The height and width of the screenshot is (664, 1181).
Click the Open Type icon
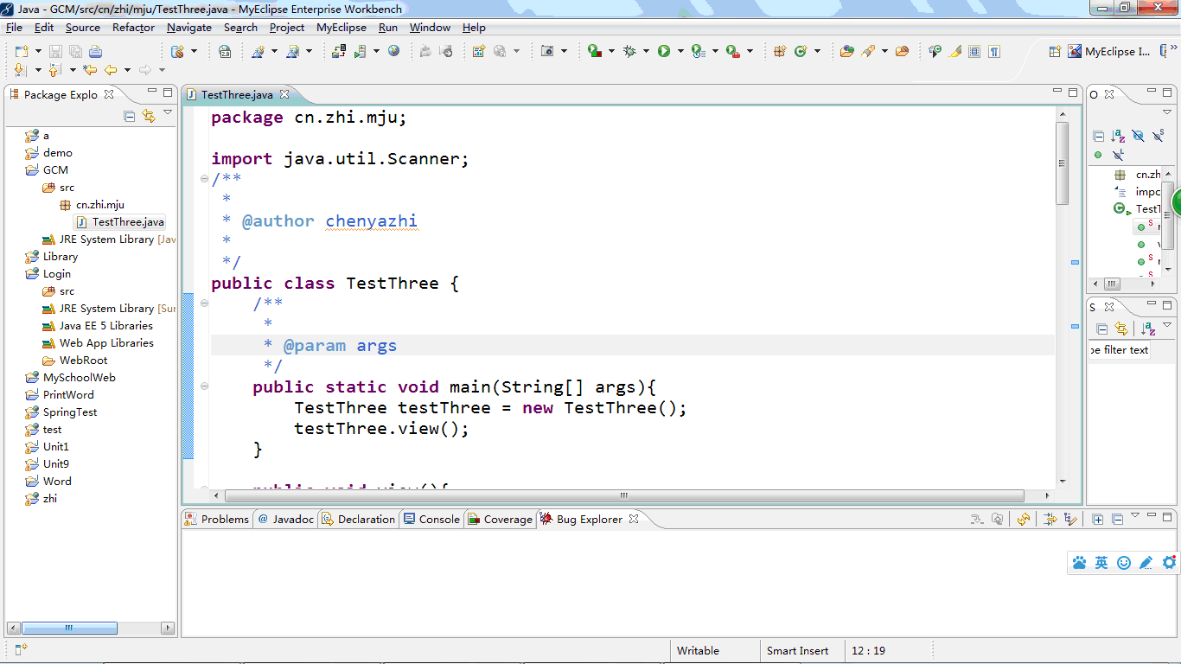pyautogui.click(x=846, y=51)
